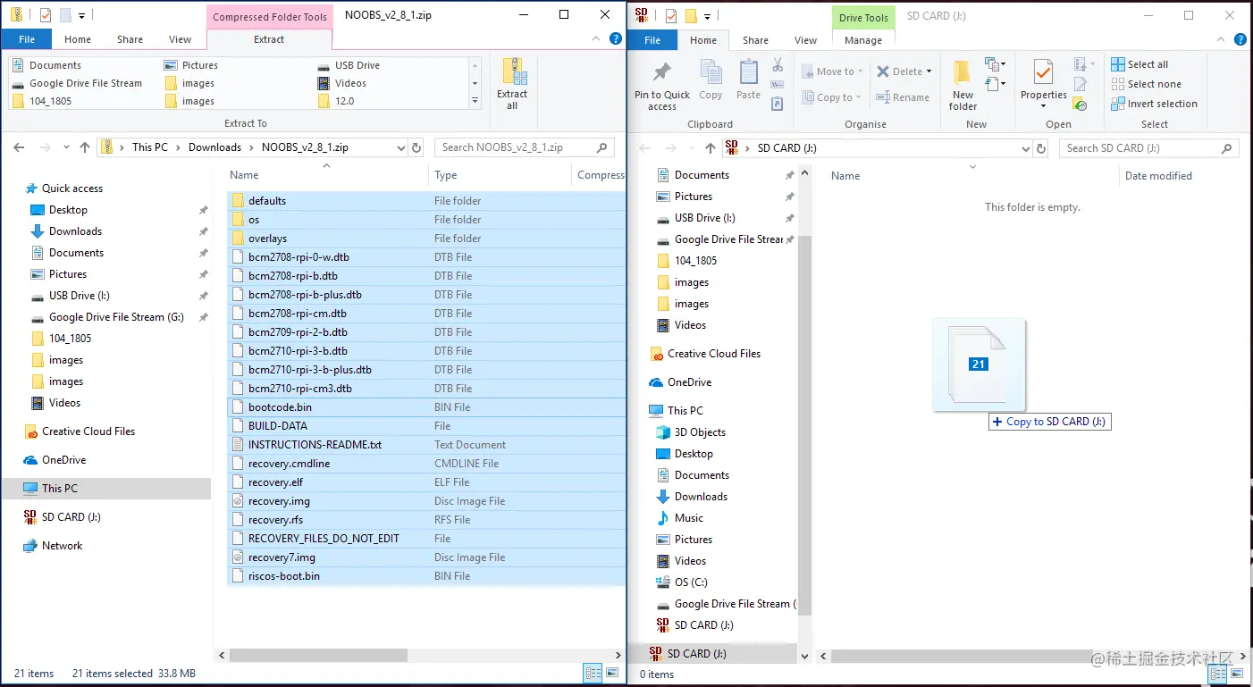Click the Properties checkmark icon in the Open group

coord(1043,73)
